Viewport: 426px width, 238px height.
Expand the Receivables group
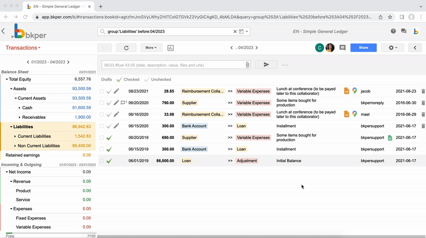(19, 117)
